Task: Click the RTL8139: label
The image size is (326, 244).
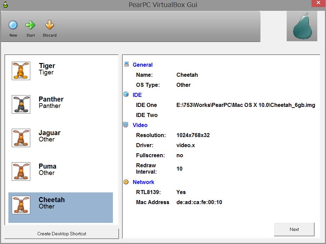Action: [149, 192]
